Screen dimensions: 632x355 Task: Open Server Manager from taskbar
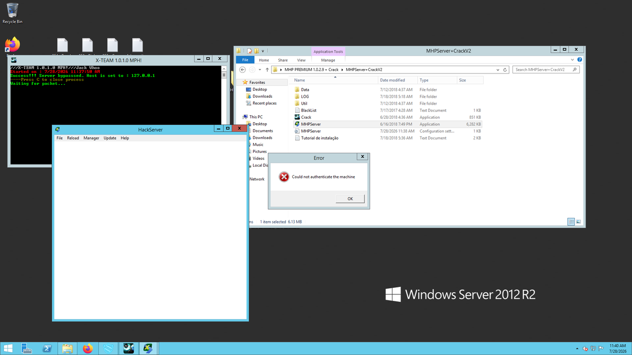(x=27, y=349)
